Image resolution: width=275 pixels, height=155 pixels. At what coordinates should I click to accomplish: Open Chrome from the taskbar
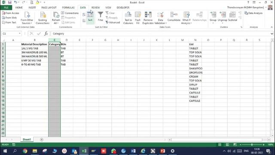click(25, 151)
